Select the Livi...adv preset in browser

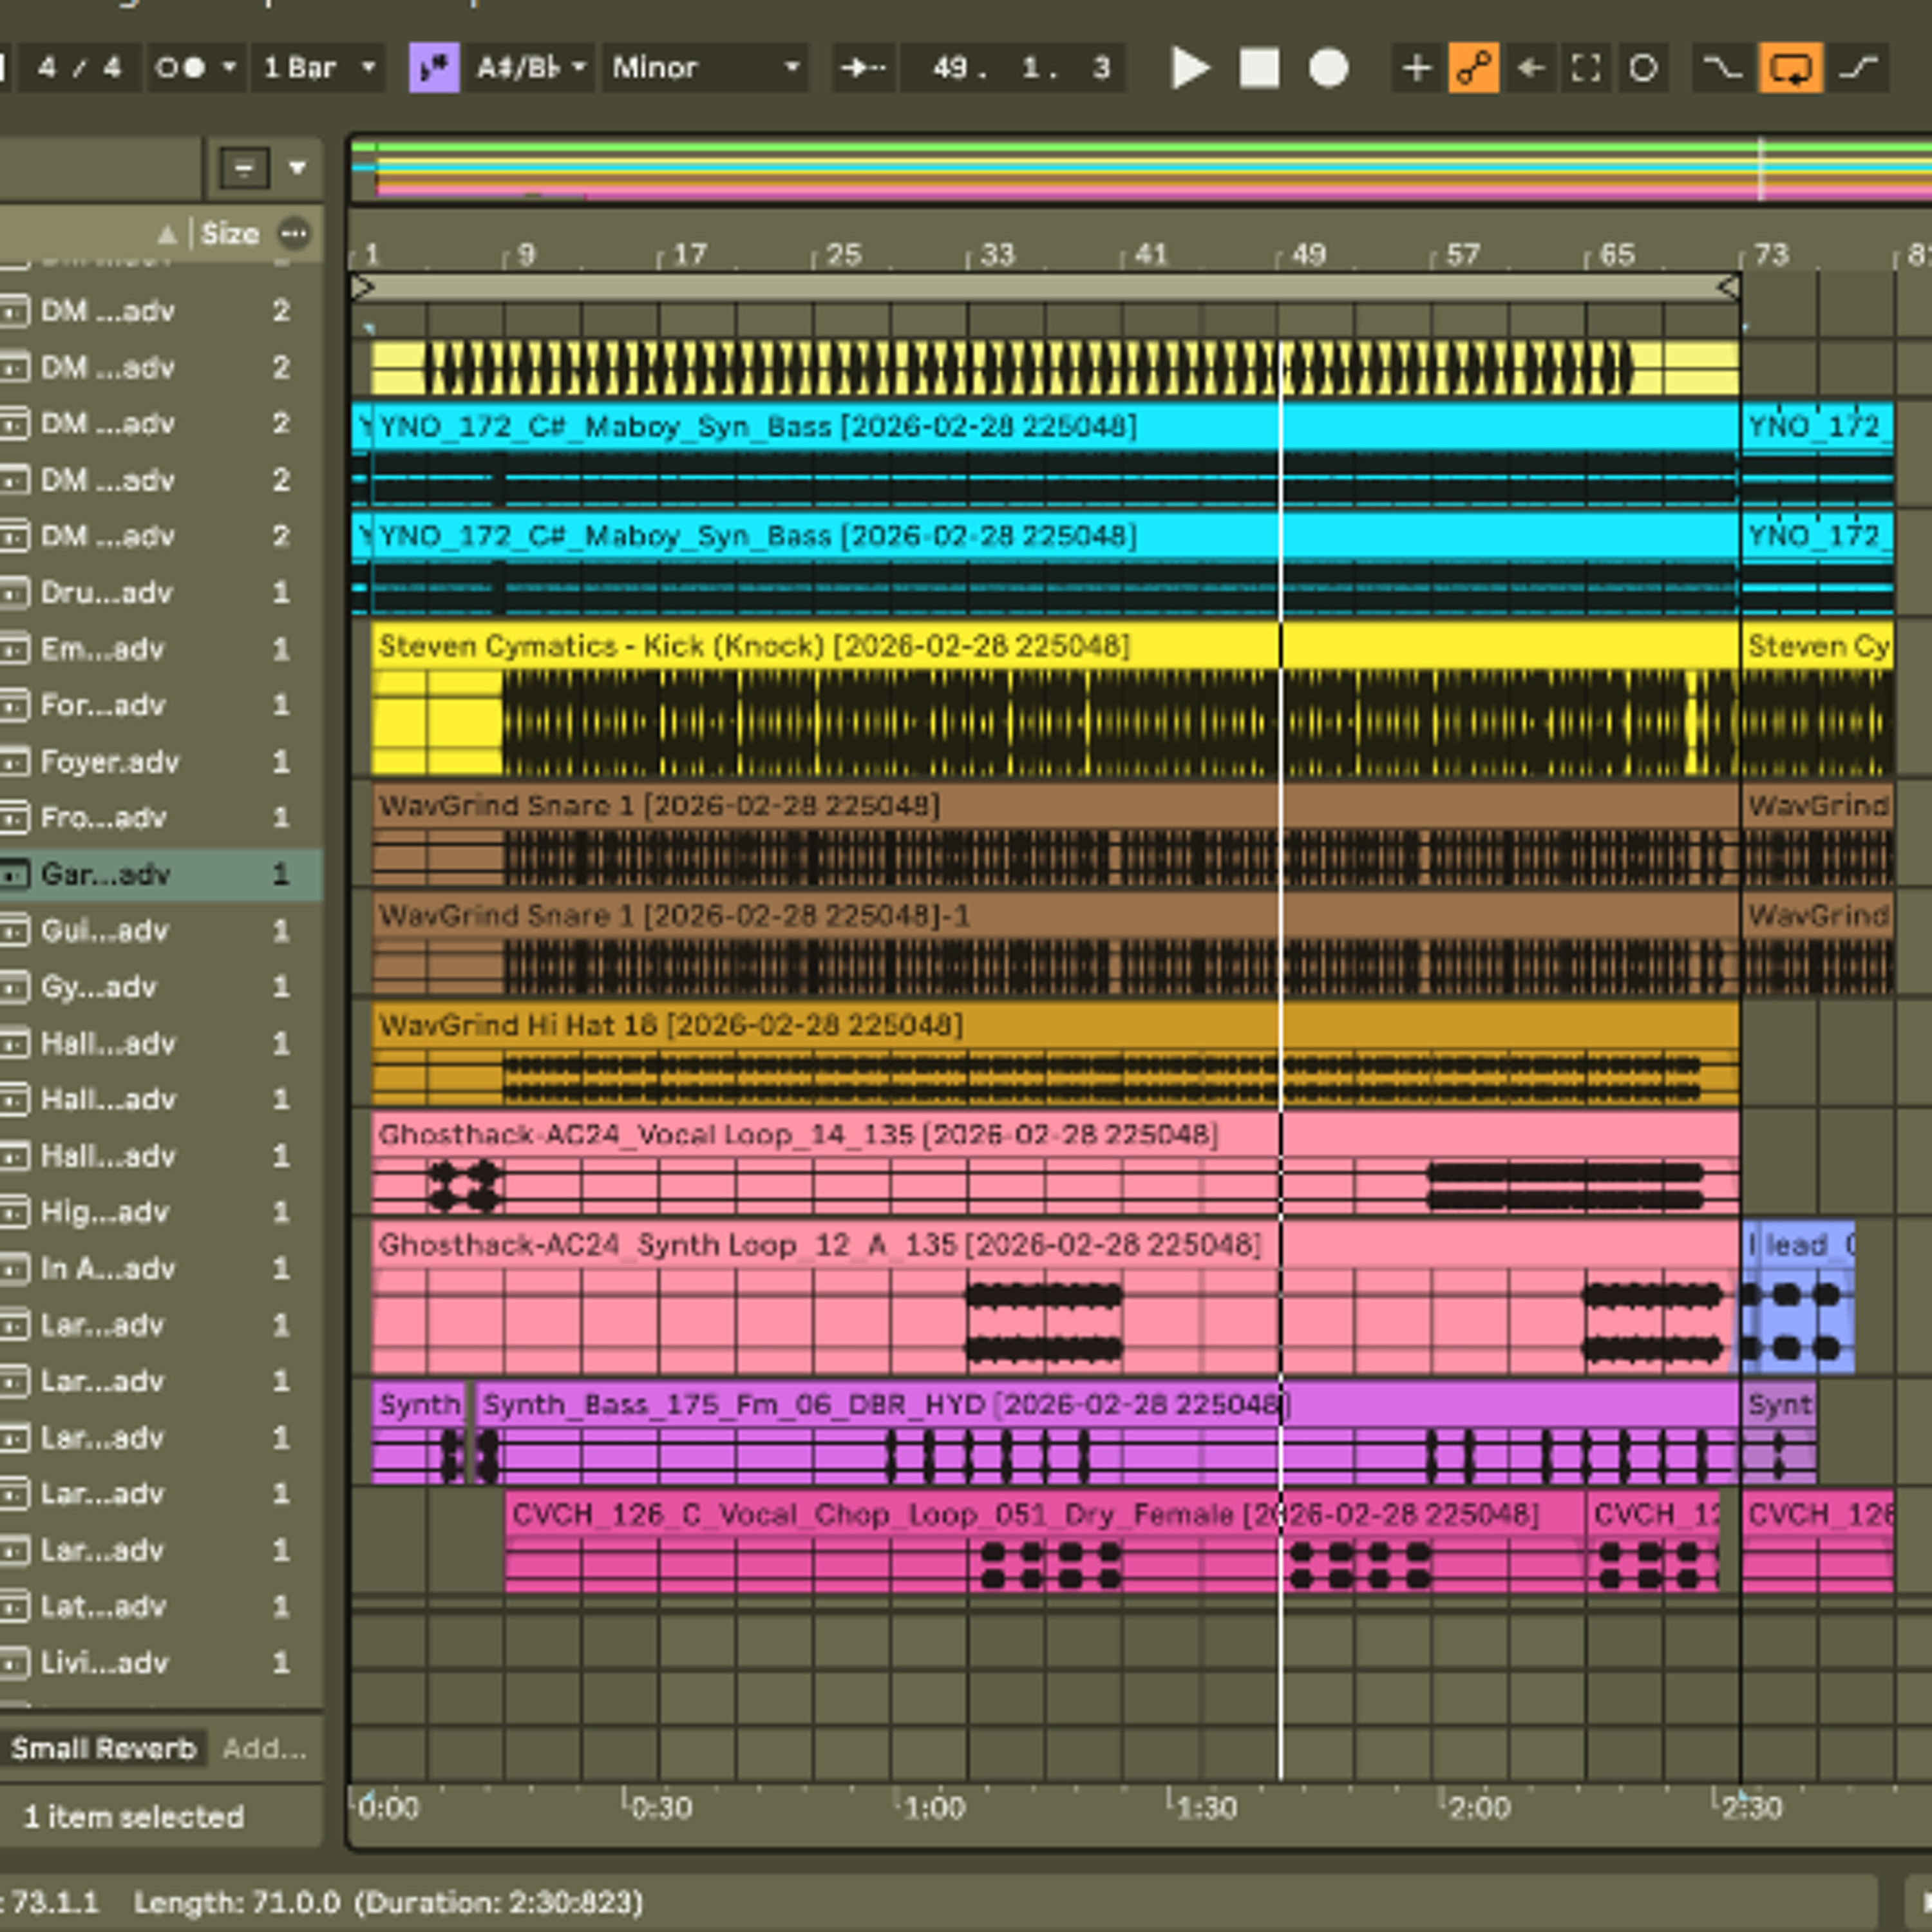click(160, 1663)
